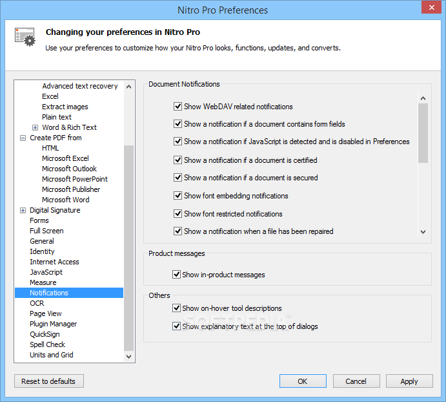Open Digital Signature preferences
Image resolution: width=446 pixels, height=402 pixels.
point(55,210)
